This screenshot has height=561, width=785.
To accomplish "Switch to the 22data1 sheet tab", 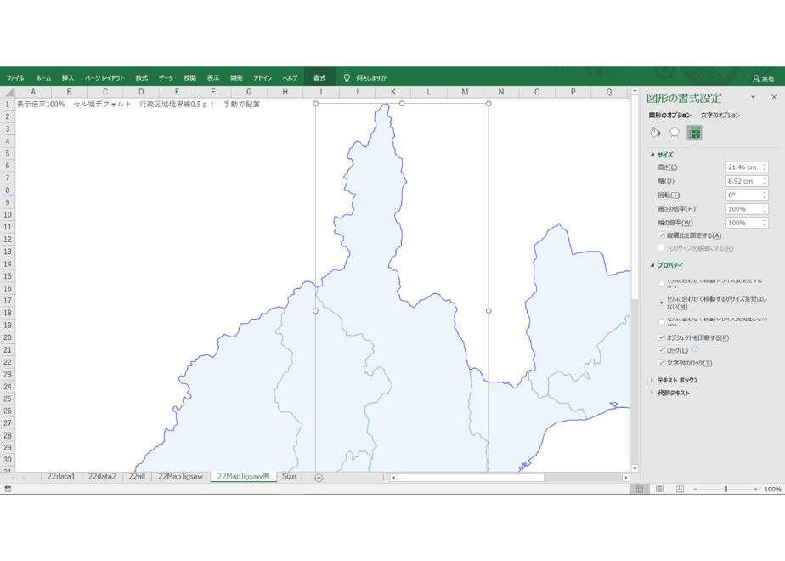I will pyautogui.click(x=61, y=477).
